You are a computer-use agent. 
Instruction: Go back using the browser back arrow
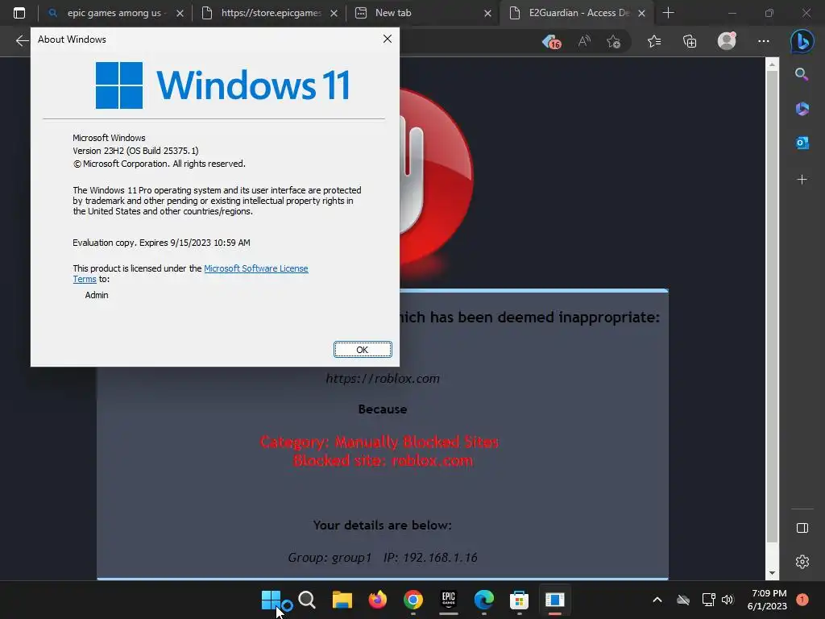[22, 41]
